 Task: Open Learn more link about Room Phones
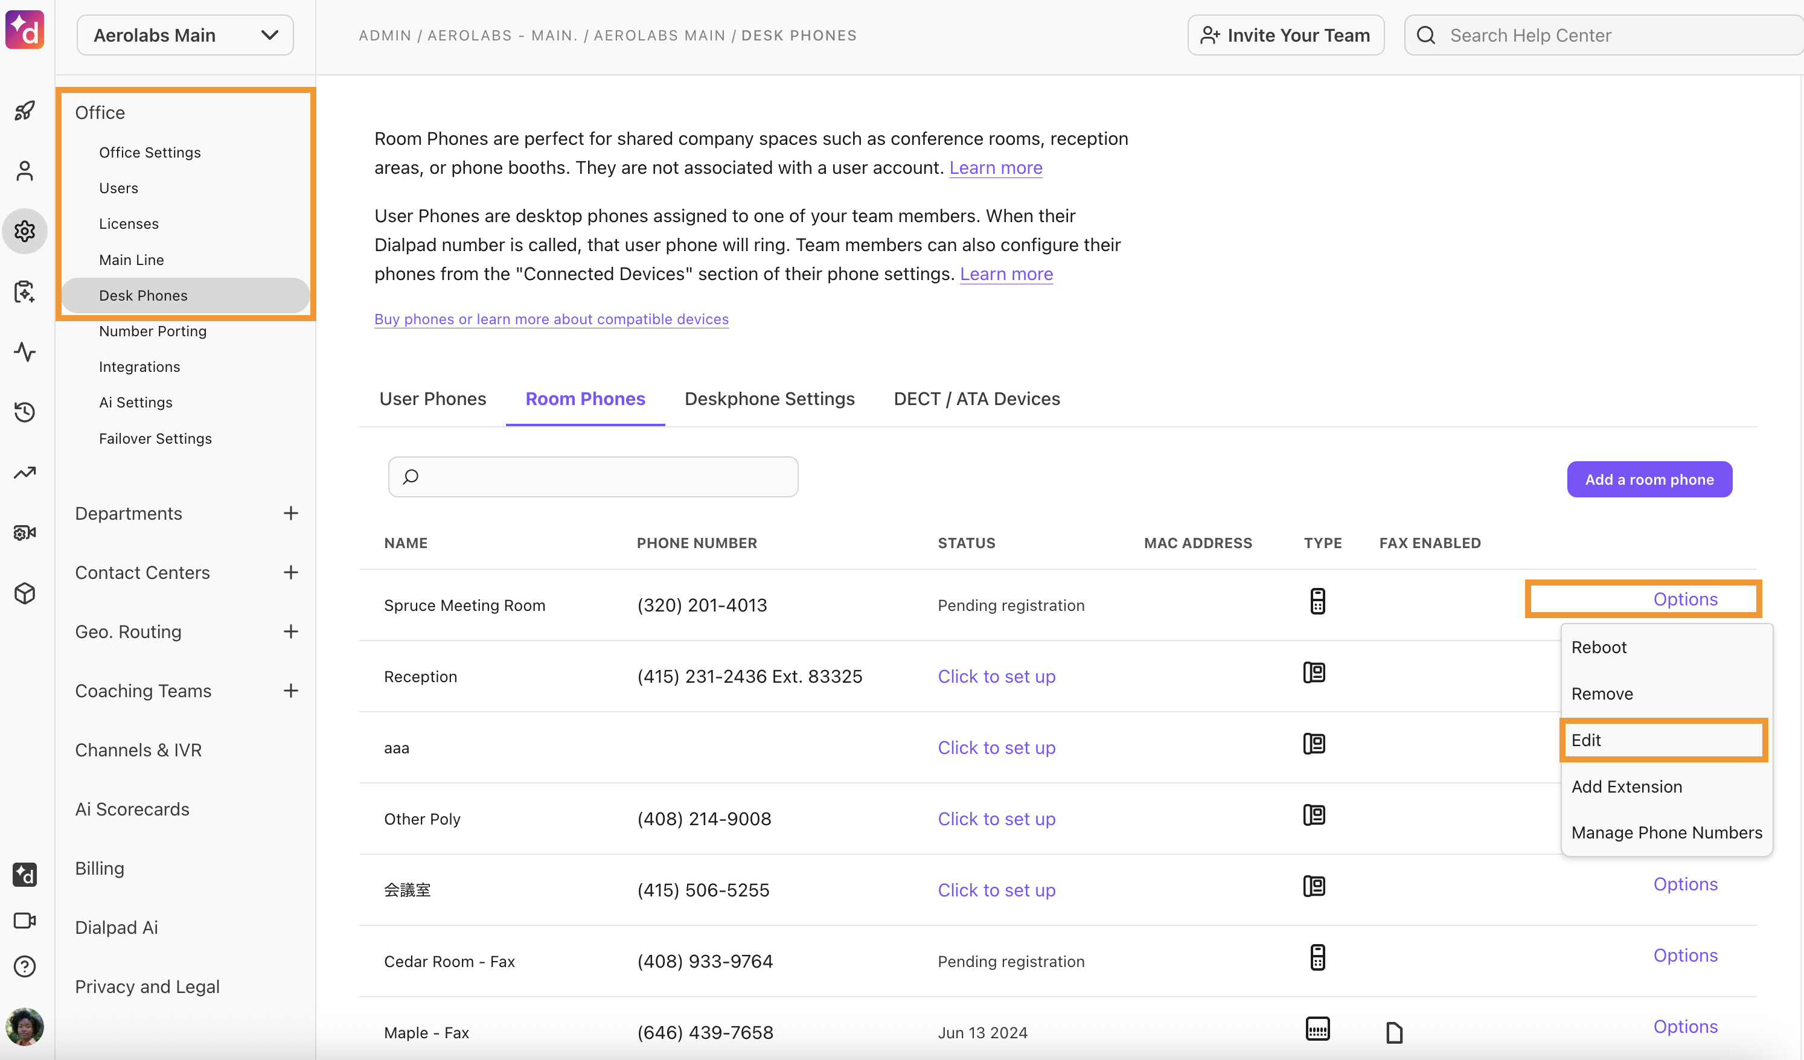996,167
